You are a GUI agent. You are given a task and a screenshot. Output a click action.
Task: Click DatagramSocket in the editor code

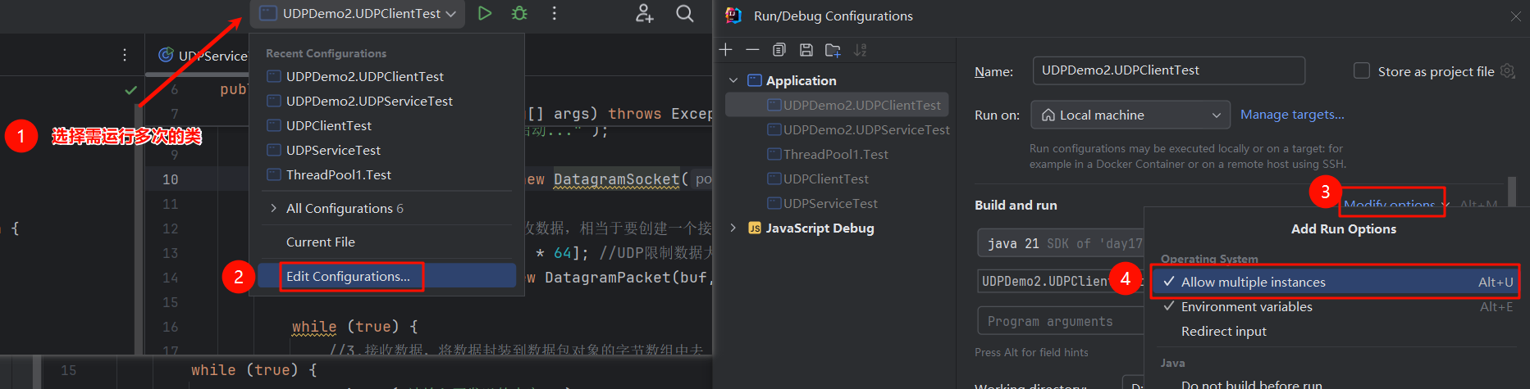(x=617, y=179)
